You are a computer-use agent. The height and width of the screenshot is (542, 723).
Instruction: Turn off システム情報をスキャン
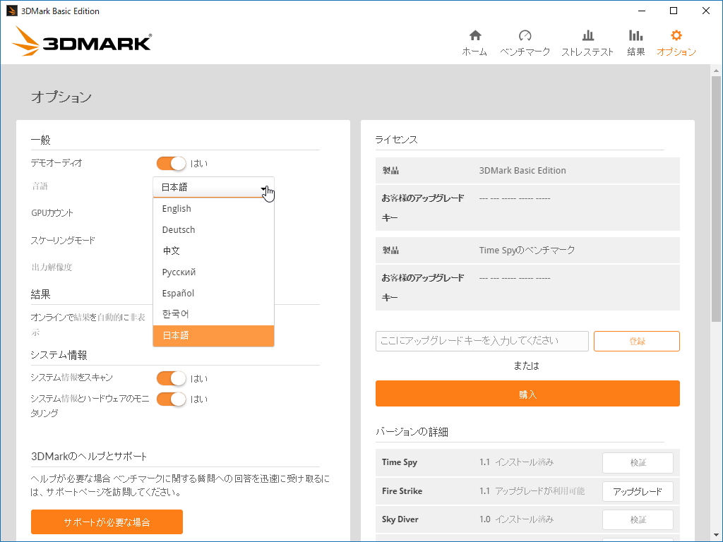pyautogui.click(x=170, y=378)
